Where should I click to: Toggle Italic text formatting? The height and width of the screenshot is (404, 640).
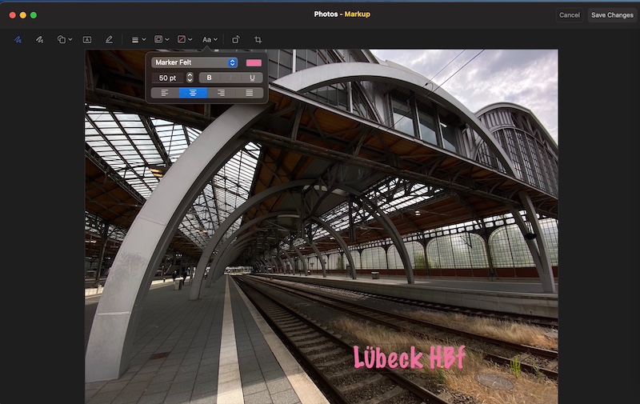click(x=230, y=78)
